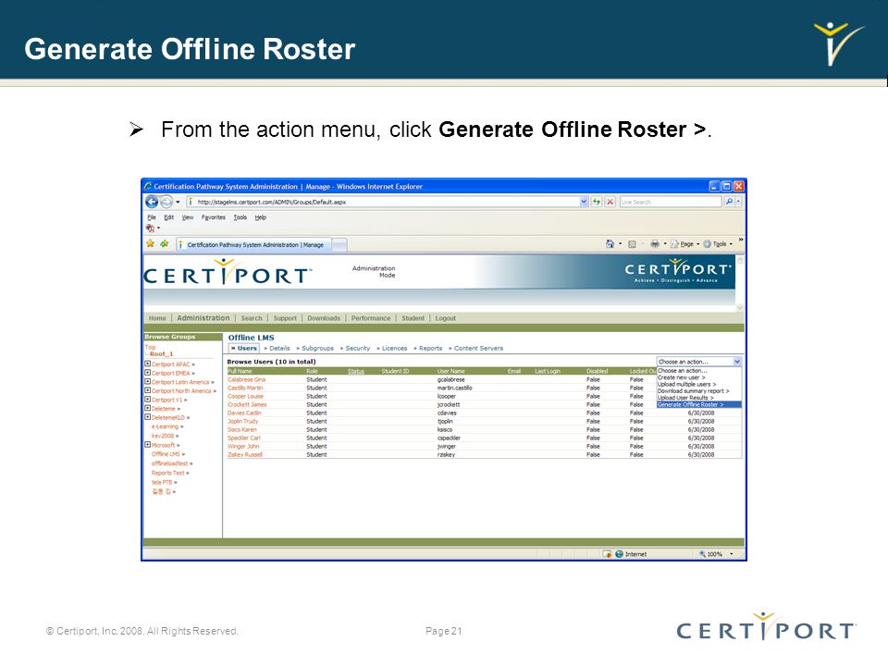Click the Live Search magnifier icon

729,202
